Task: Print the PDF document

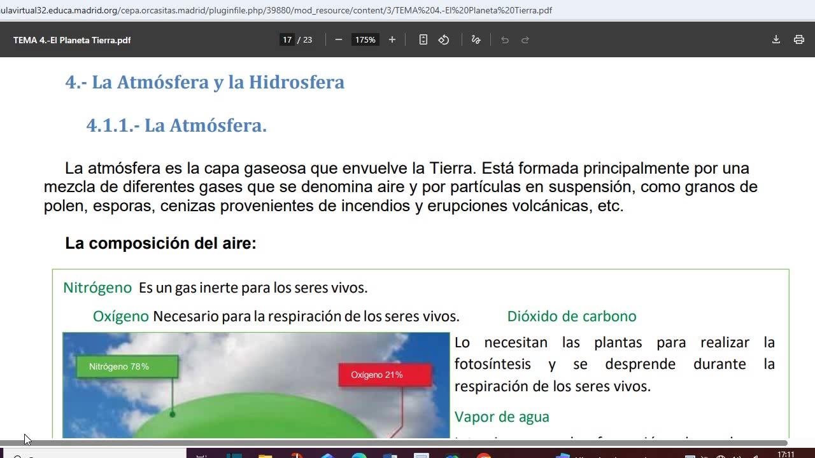Action: (x=799, y=39)
